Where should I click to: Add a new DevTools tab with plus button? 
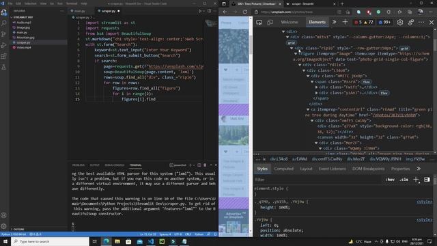click(x=345, y=22)
